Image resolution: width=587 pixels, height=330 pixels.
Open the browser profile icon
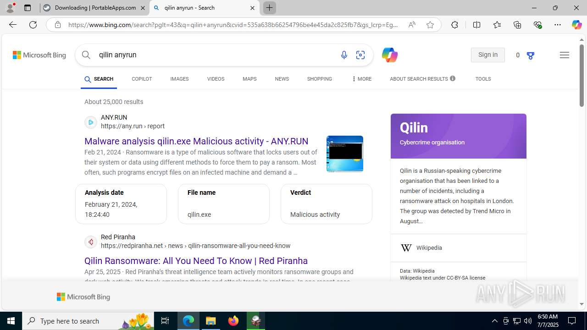pyautogui.click(x=10, y=8)
